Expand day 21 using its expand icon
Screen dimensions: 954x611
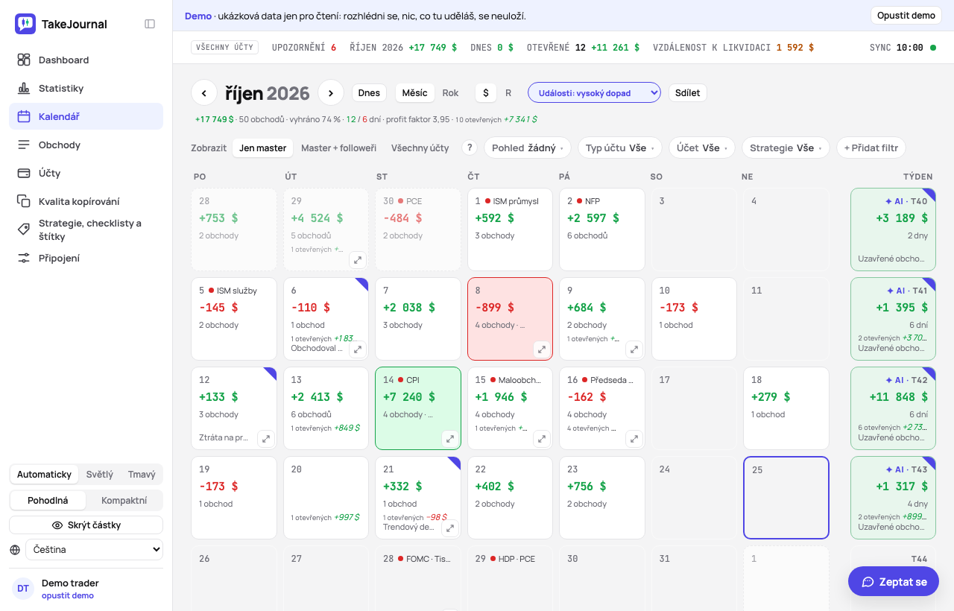point(450,528)
